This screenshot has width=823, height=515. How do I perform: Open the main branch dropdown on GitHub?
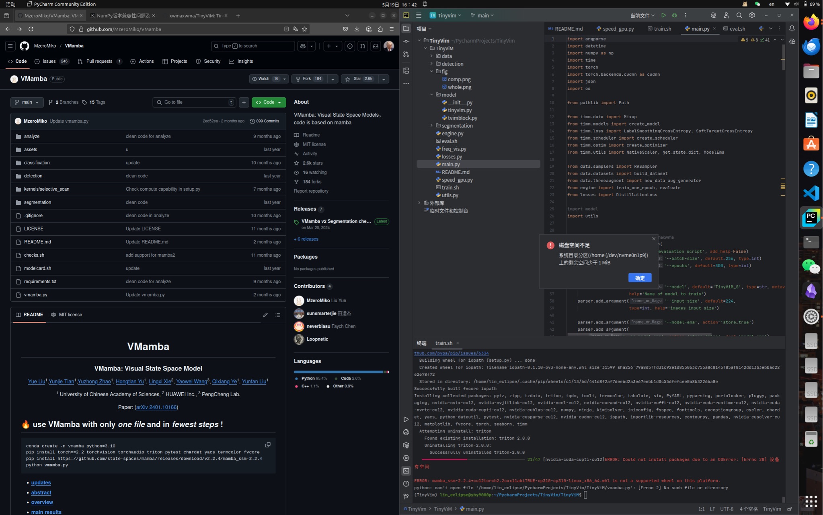pyautogui.click(x=27, y=102)
